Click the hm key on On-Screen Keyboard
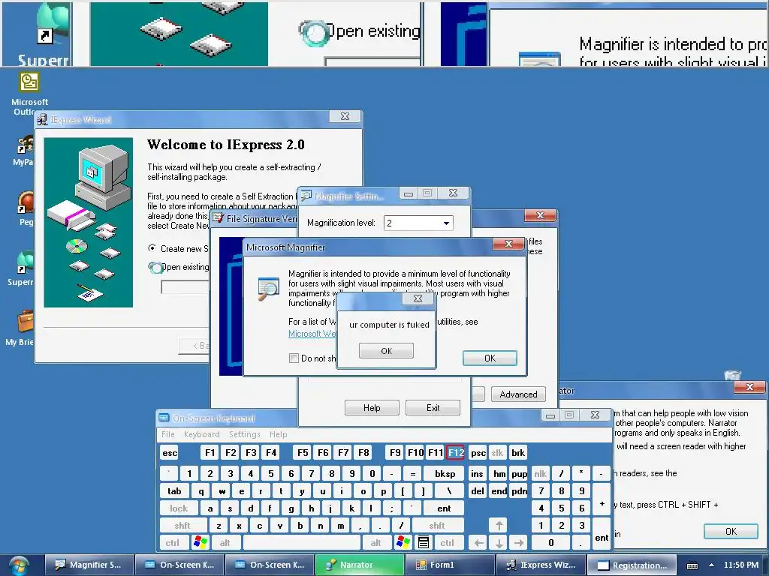769x576 pixels. coord(499,474)
